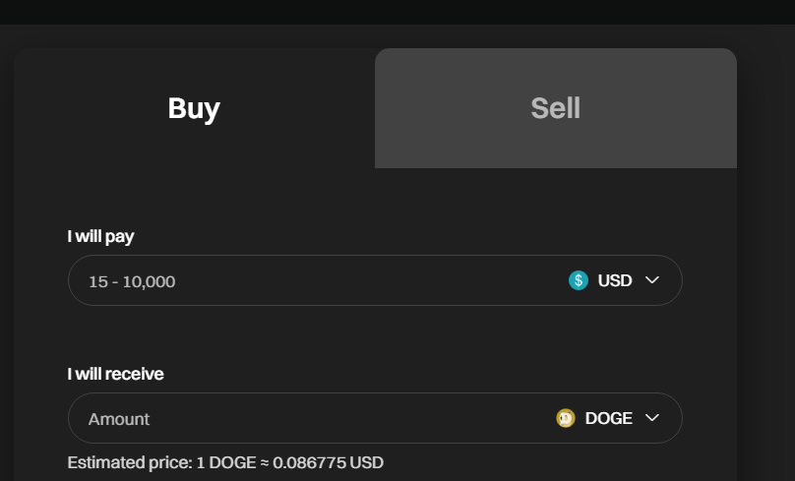Expand the USD currency chevron
This screenshot has width=795, height=481.
651,280
